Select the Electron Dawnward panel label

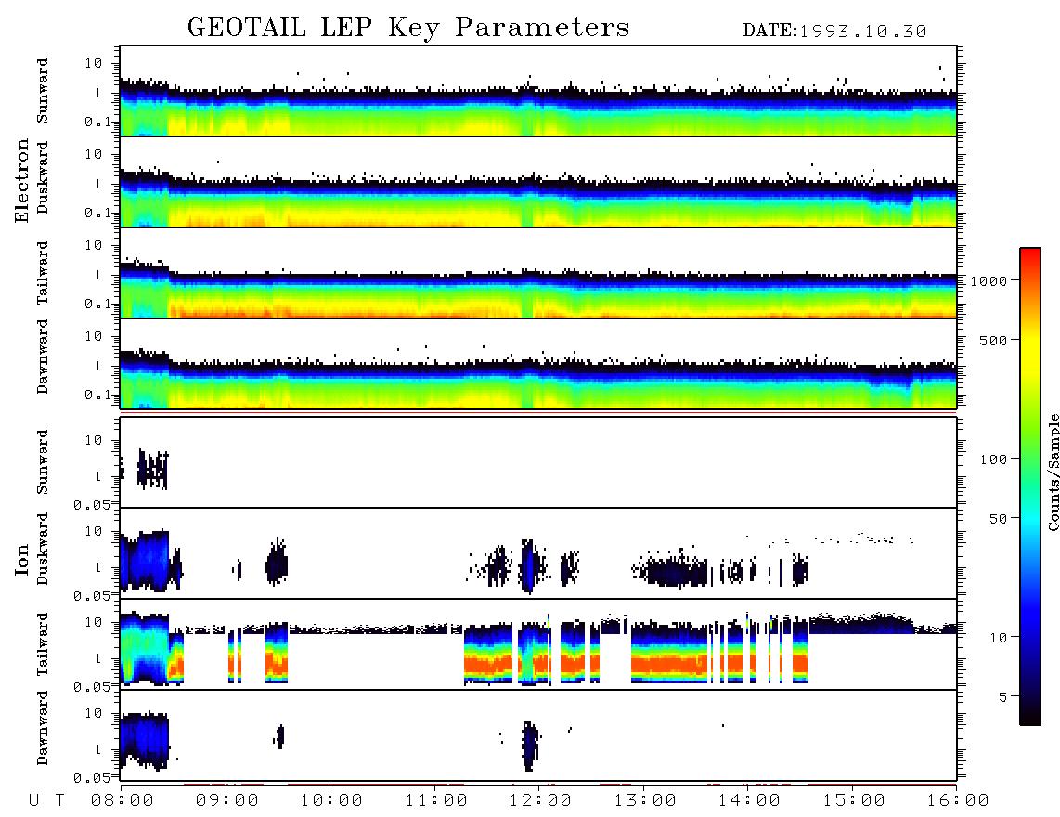click(x=43, y=357)
